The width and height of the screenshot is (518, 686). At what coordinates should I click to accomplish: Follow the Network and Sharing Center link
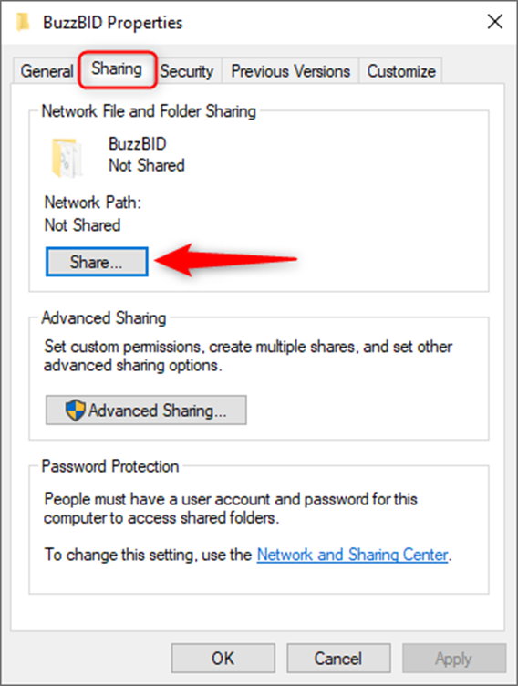click(x=353, y=555)
